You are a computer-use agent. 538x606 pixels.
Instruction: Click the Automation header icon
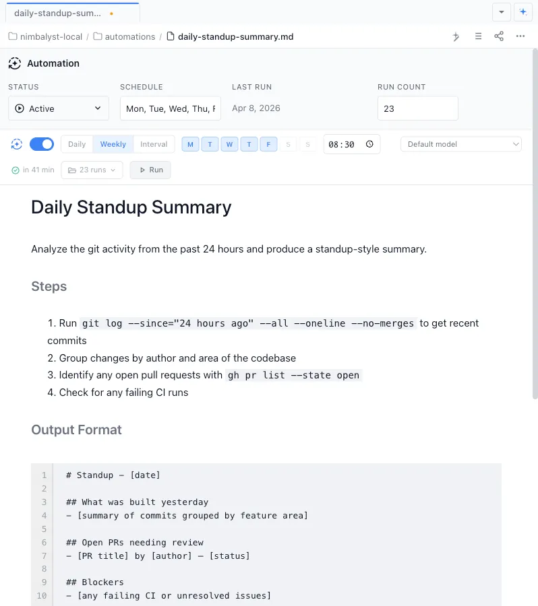pyautogui.click(x=15, y=63)
